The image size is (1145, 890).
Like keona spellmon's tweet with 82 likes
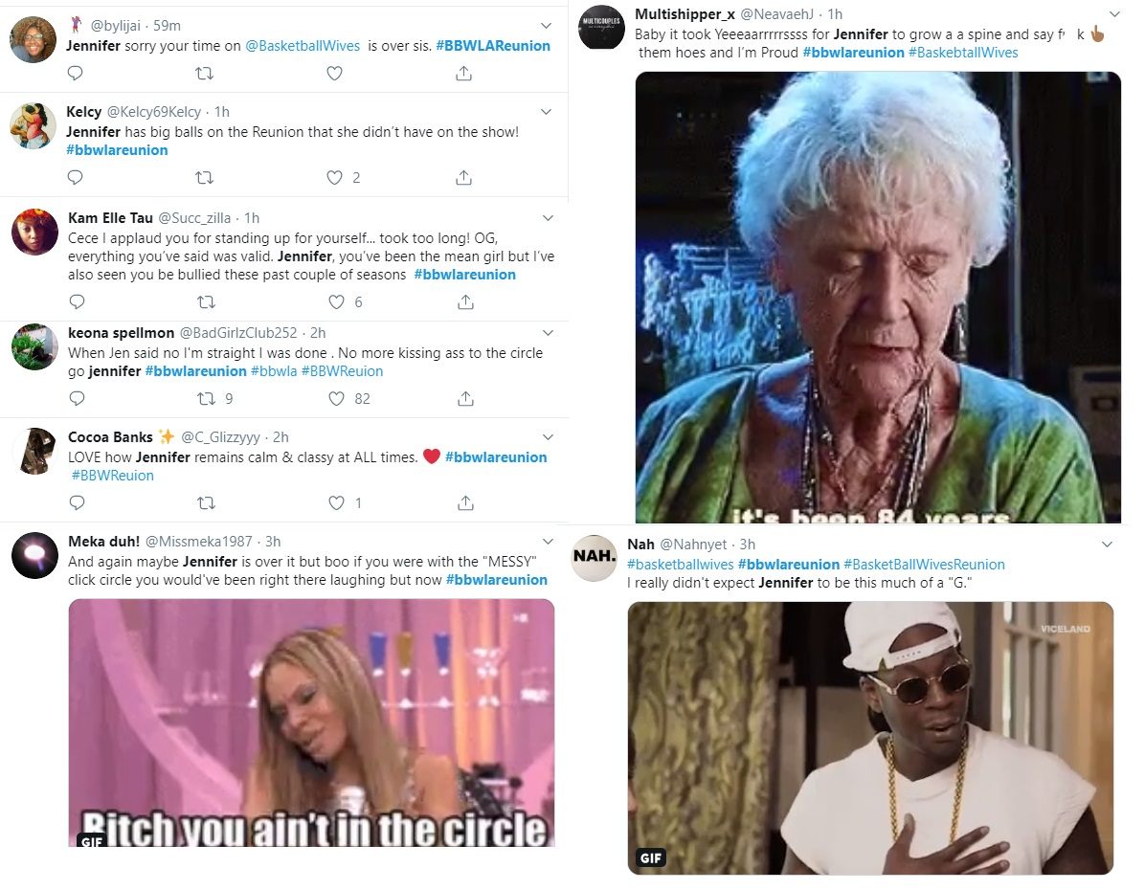point(336,399)
